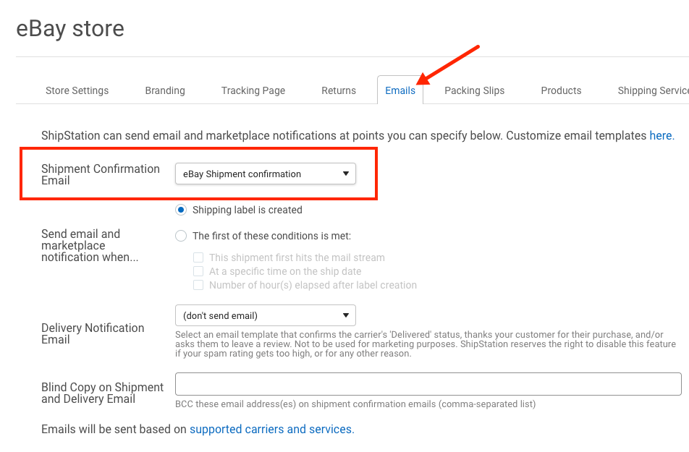Click the 'BCC these email address(es)' hint text
Image resolution: width=689 pixels, height=452 pixels.
(x=355, y=404)
